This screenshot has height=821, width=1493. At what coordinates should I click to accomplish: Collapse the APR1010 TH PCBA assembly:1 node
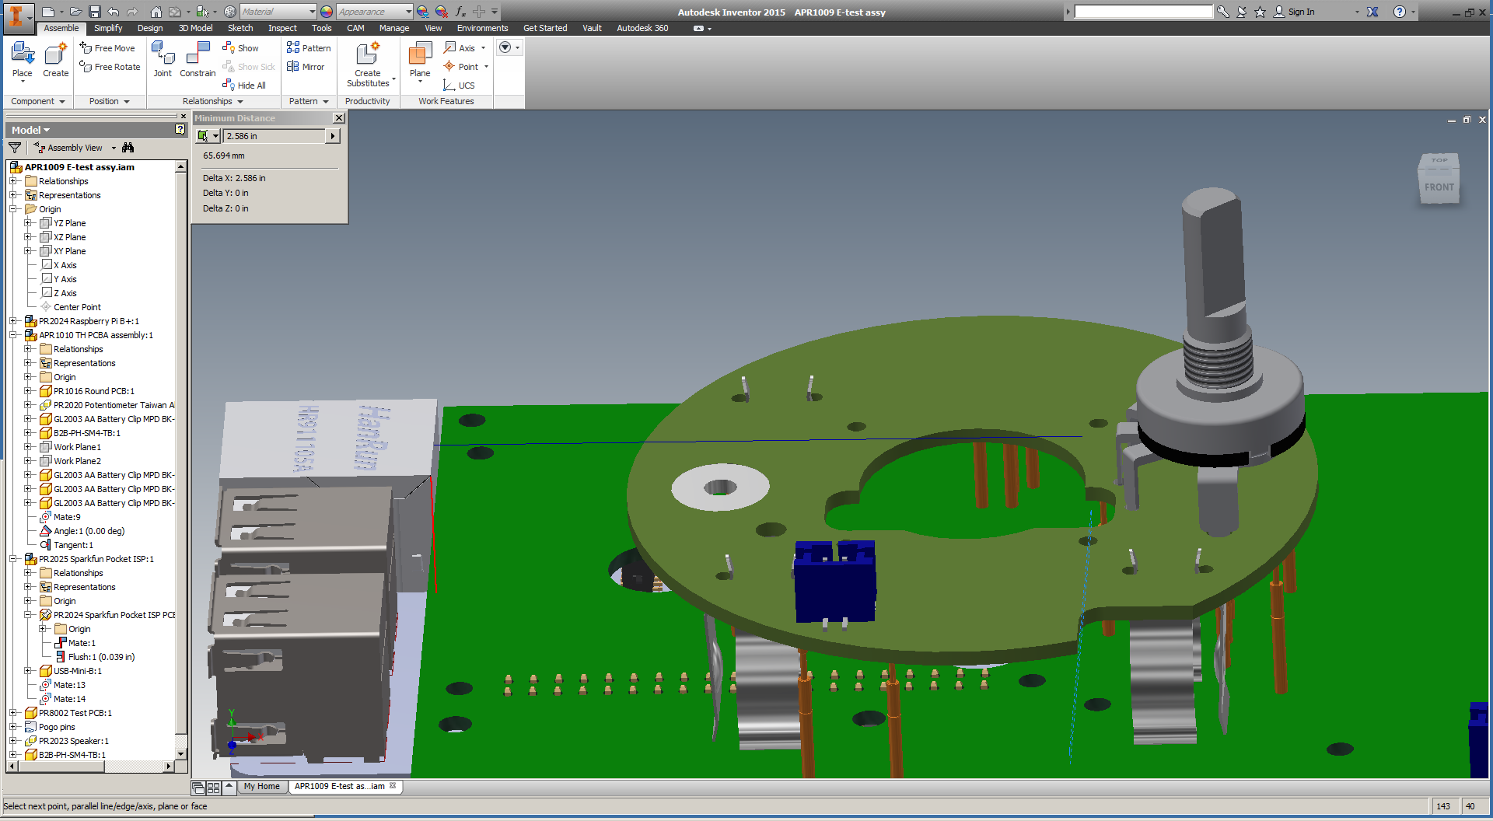pos(13,335)
